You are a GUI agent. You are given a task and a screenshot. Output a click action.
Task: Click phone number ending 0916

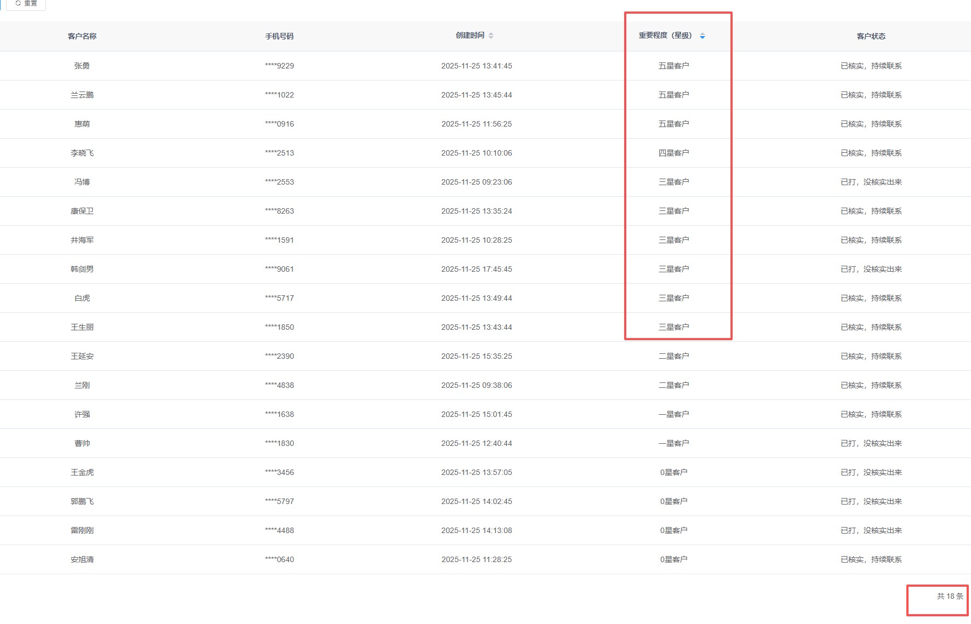279,124
